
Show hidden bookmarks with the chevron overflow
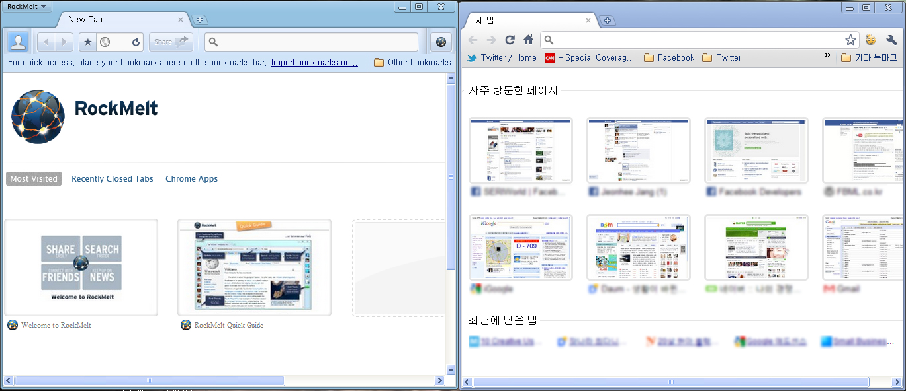pos(827,56)
